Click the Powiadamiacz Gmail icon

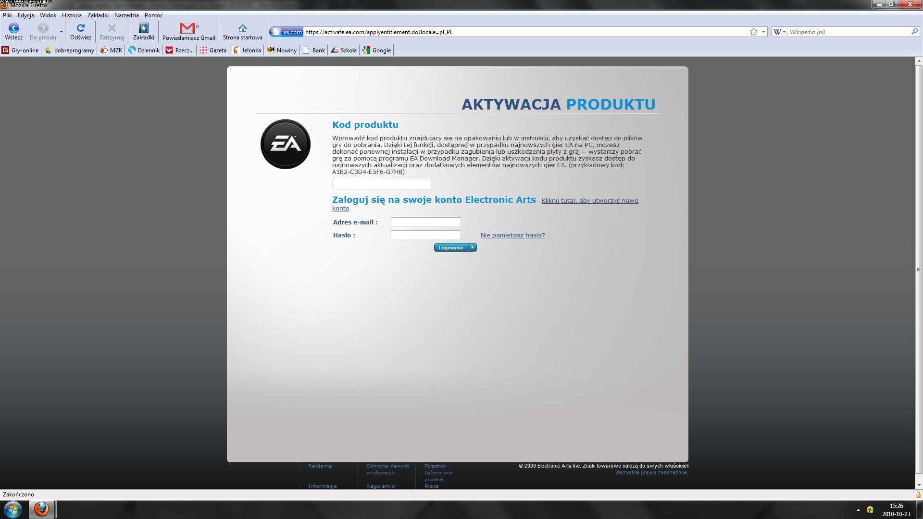click(x=188, y=32)
